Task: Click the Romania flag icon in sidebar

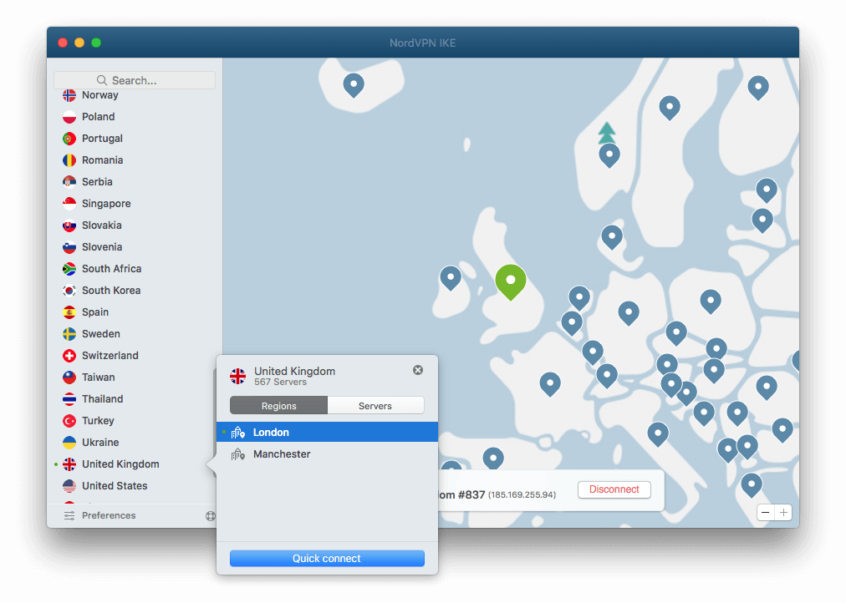Action: click(x=69, y=160)
